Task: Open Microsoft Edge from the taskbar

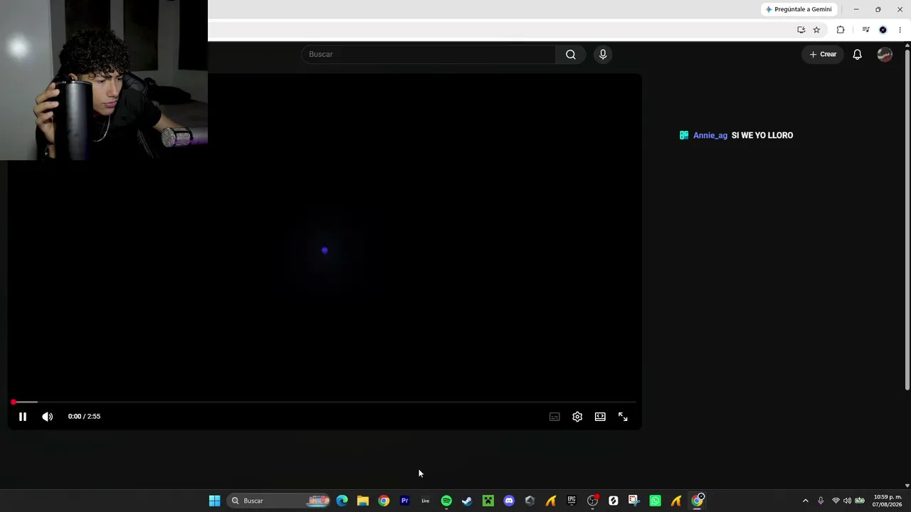Action: 342,501
